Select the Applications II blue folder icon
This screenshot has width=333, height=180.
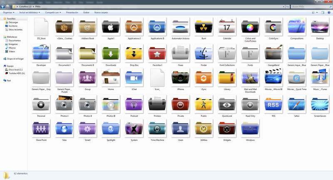click(x=157, y=27)
